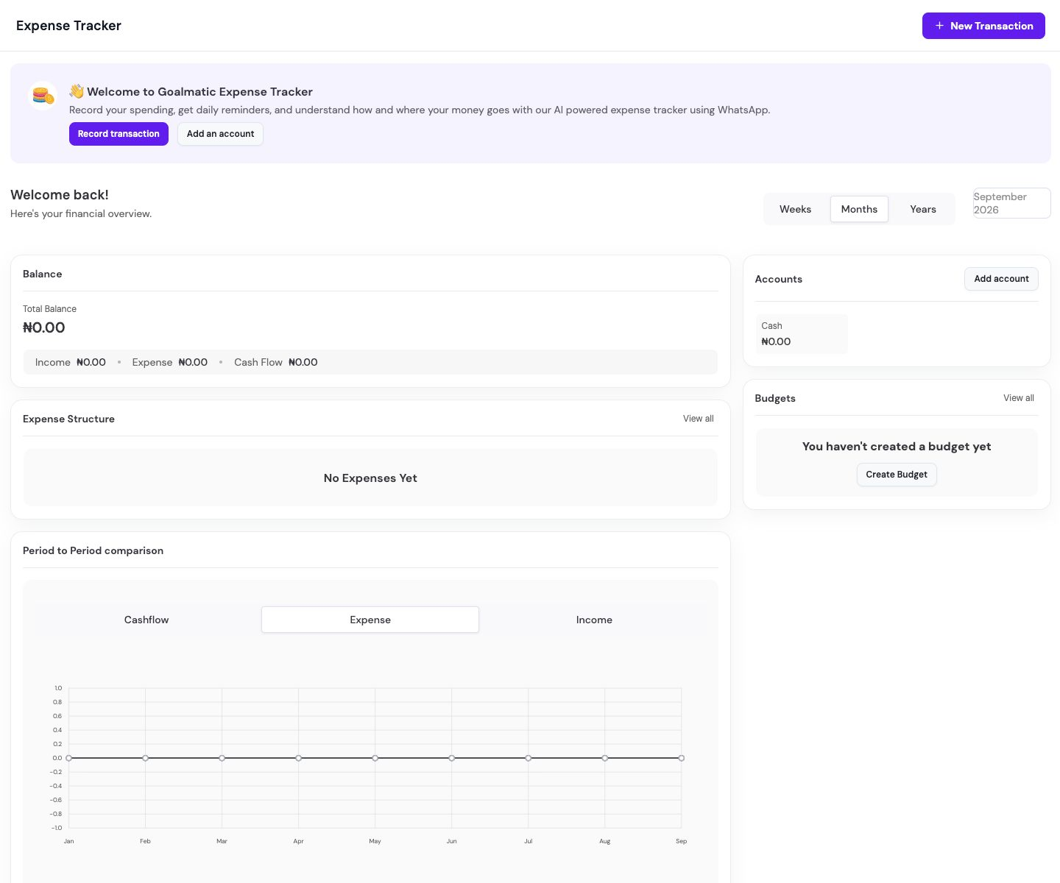View all in Expense Structure
The width and height of the screenshot is (1060, 883).
[699, 419]
